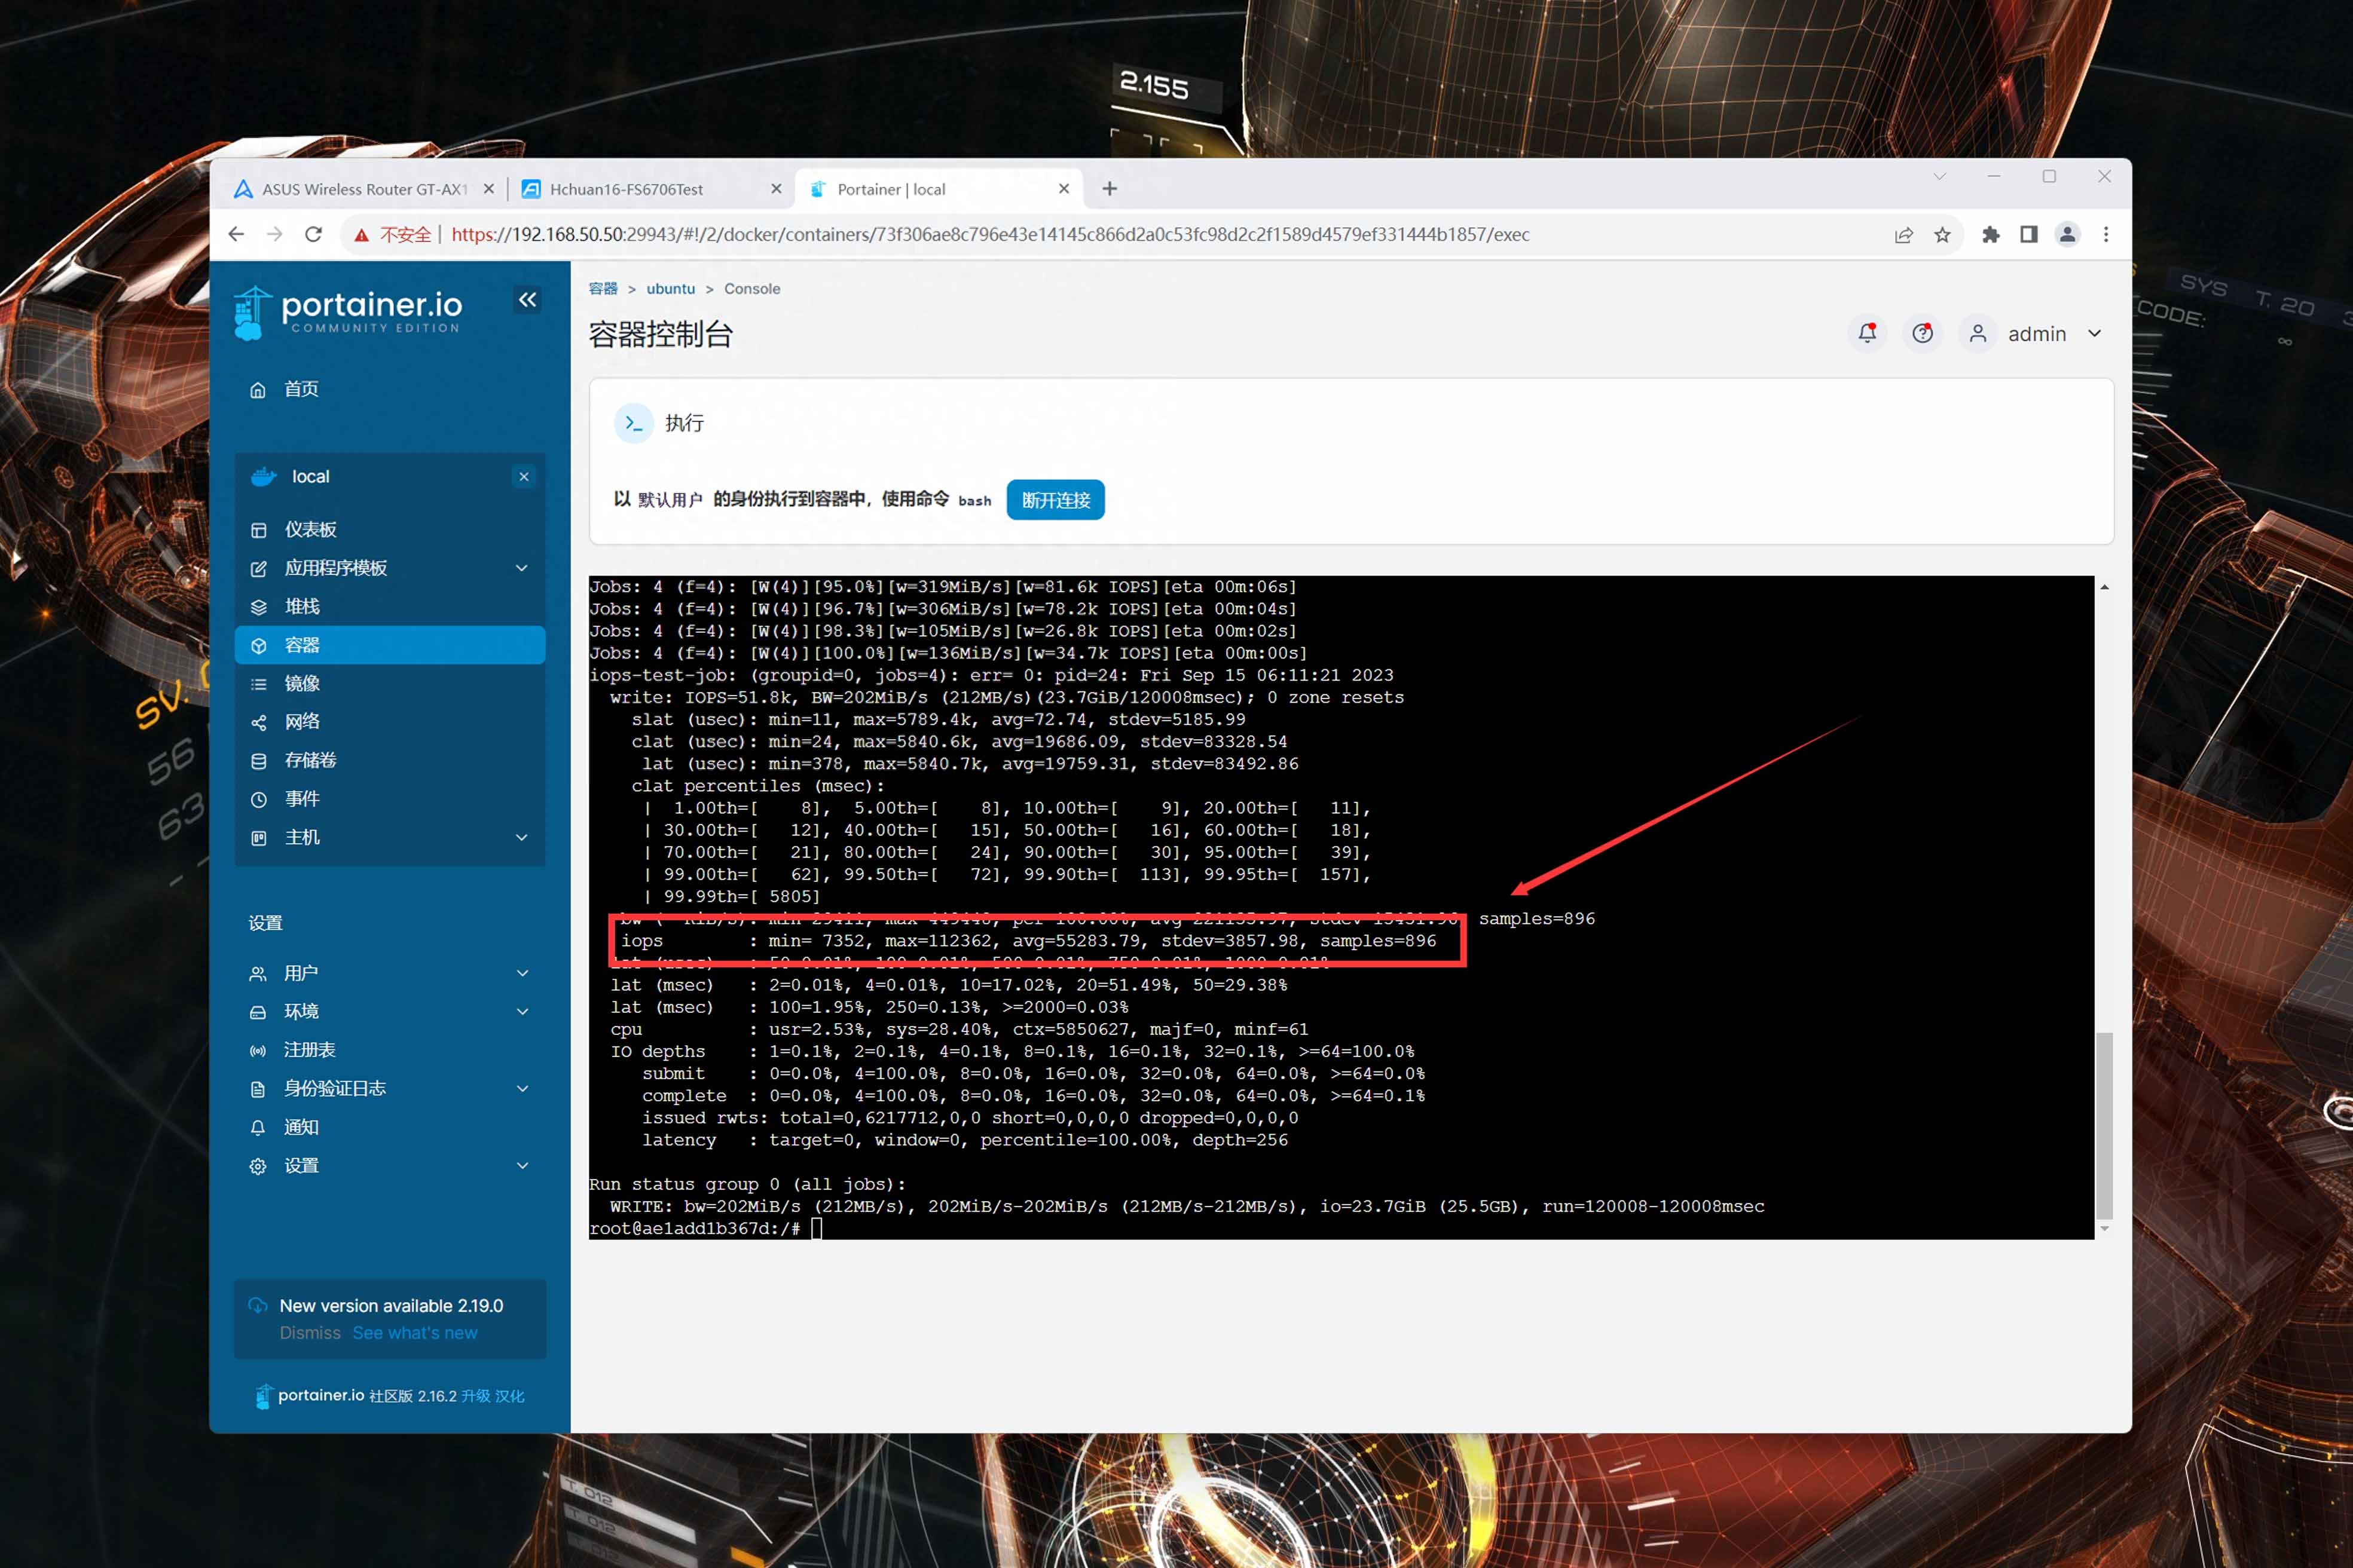This screenshot has width=2353, height=1568.
Task: Open the 注册表 registries item
Action: (309, 1050)
